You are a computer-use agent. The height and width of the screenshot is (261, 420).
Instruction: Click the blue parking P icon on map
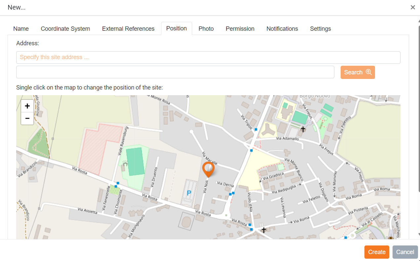coord(189,193)
